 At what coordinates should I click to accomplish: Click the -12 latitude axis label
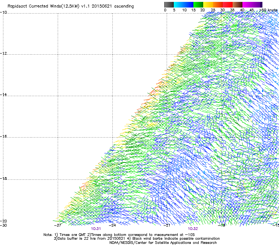pyautogui.click(x=3, y=54)
